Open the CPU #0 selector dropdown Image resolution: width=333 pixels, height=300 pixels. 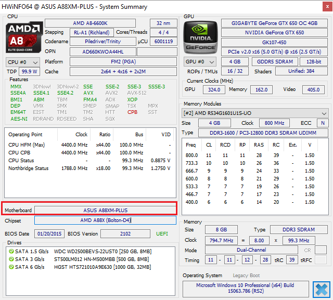[x=23, y=62]
